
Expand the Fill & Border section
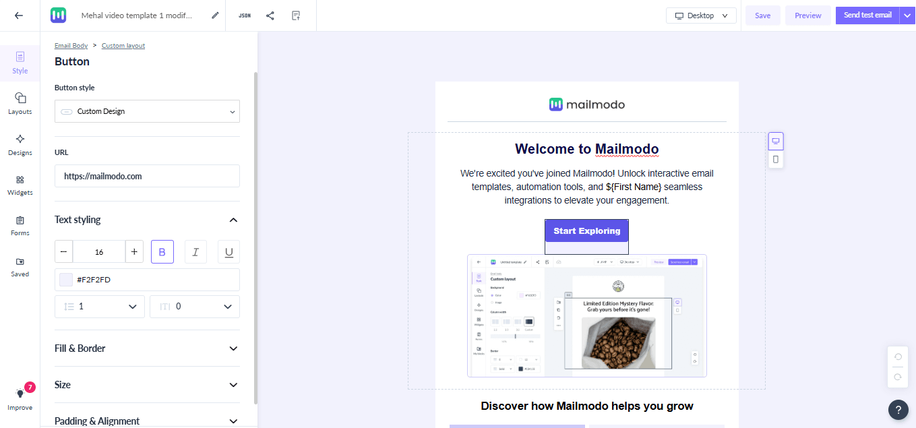(233, 348)
